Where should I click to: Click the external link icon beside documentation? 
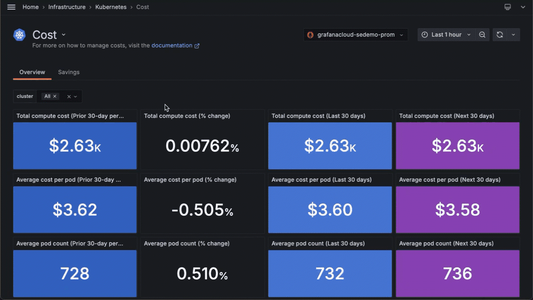[196, 45]
